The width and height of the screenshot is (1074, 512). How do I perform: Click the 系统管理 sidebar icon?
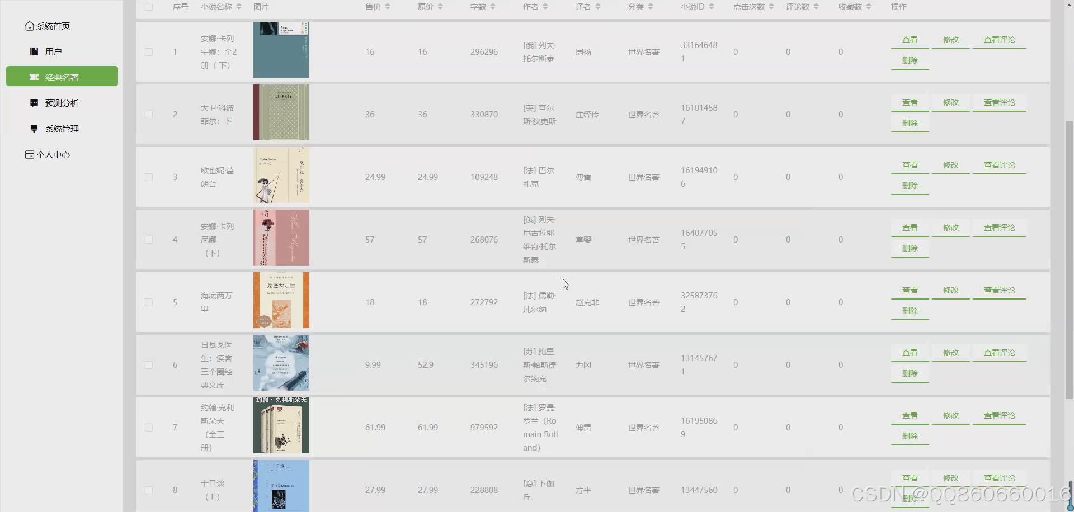point(34,129)
